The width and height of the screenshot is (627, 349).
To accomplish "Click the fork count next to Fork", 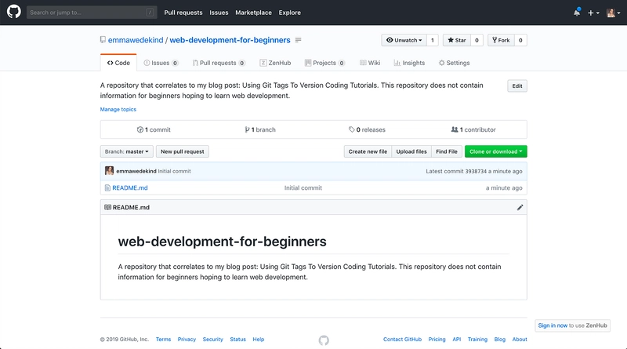I will [520, 40].
